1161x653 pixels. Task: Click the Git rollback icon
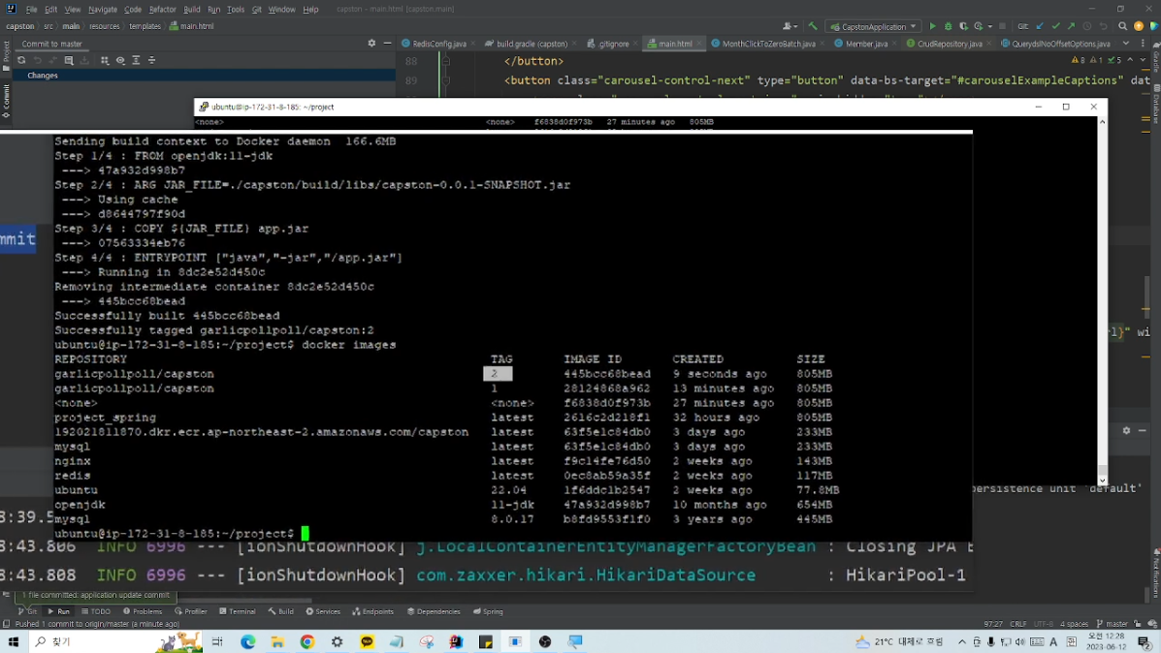[x=1103, y=26]
